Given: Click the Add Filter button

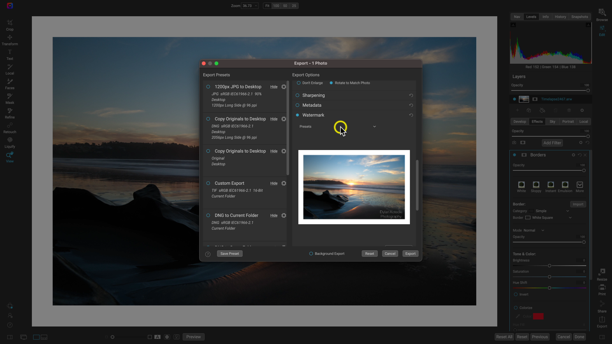Looking at the screenshot, I should [552, 143].
